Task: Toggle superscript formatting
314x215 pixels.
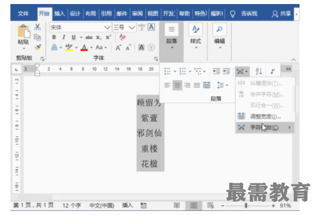Action: 108,37
